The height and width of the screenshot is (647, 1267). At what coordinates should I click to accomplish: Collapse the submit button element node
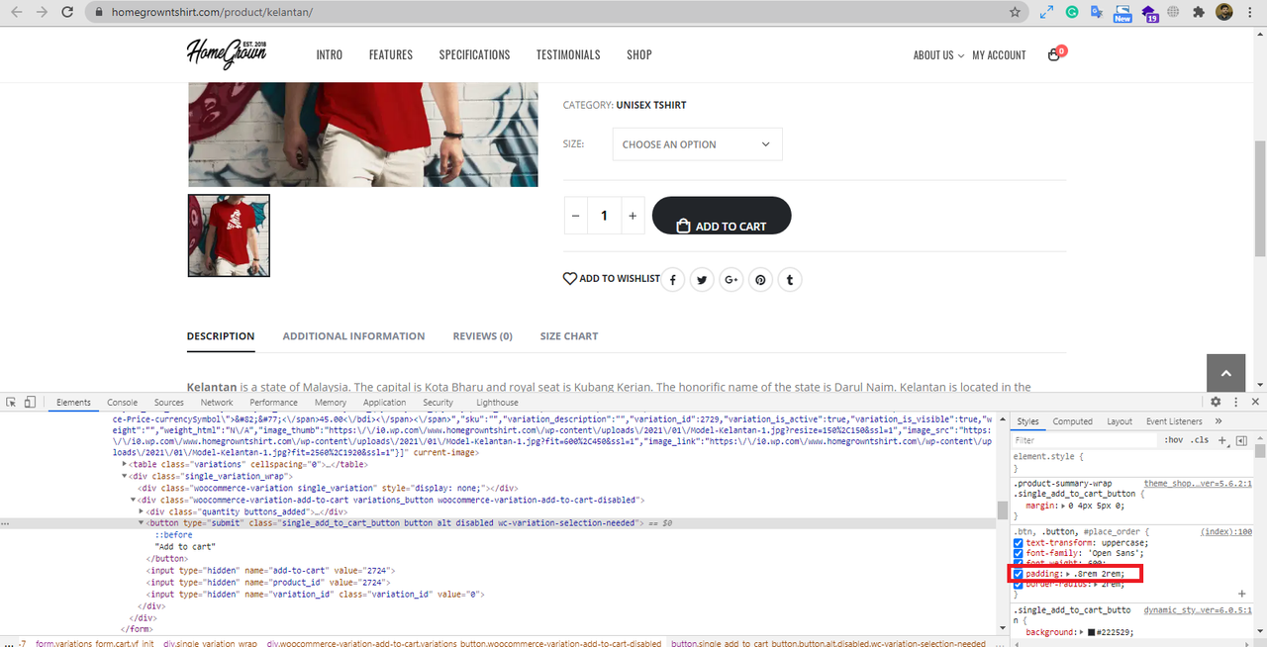tap(141, 522)
